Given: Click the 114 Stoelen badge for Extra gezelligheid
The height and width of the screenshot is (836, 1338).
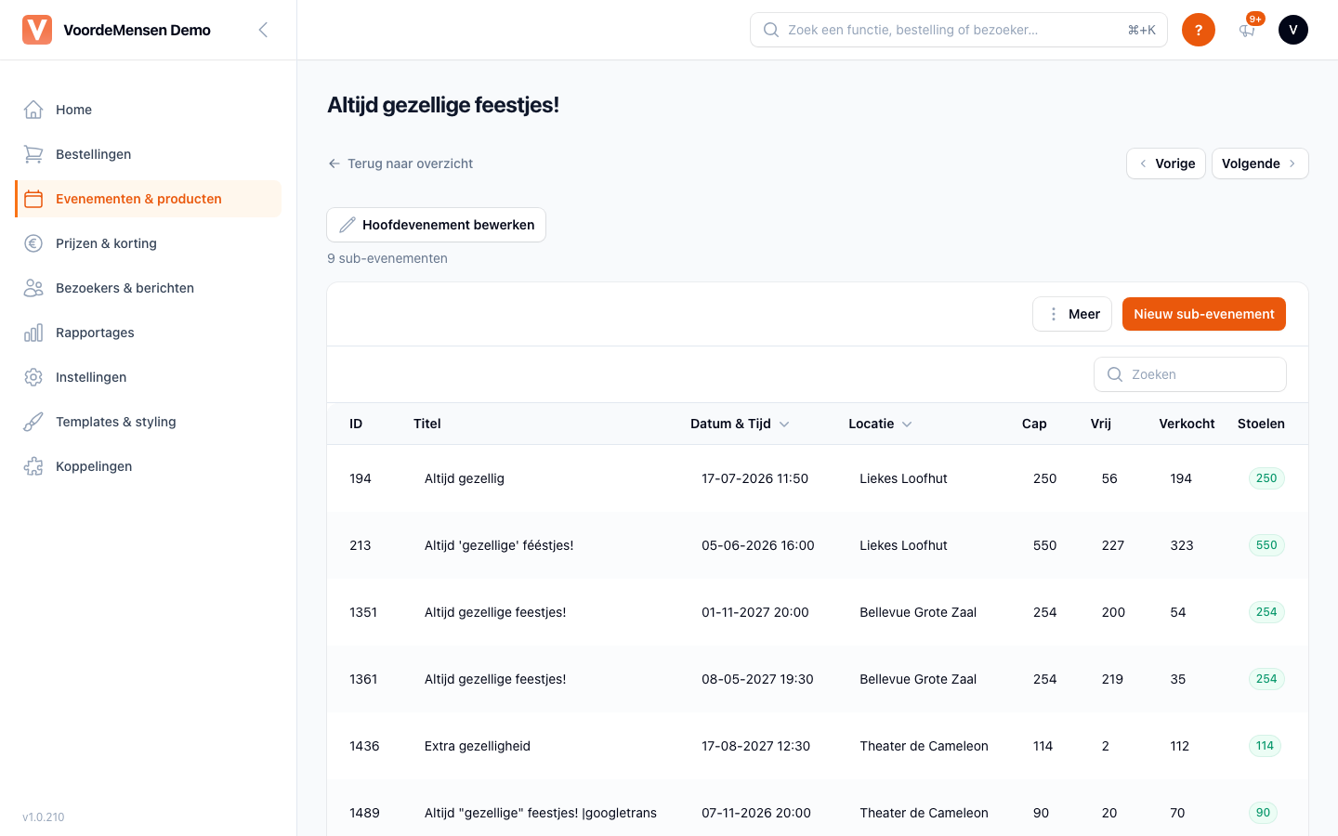Looking at the screenshot, I should tap(1265, 746).
